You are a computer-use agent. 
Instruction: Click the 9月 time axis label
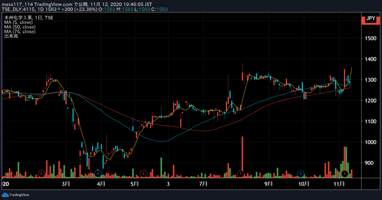coord(269,184)
